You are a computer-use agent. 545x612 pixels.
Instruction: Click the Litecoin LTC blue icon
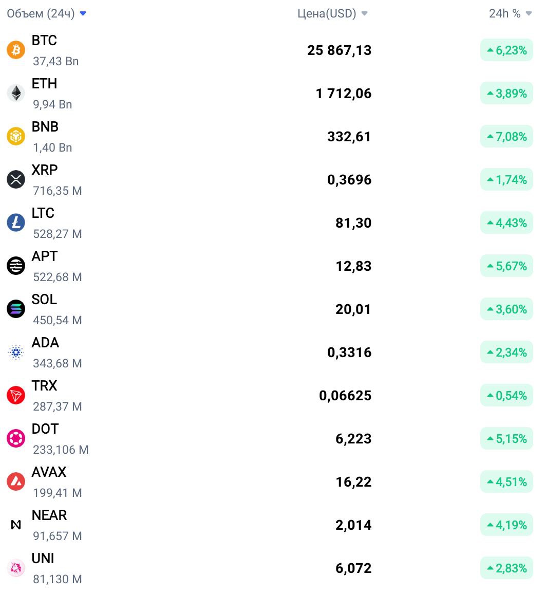(16, 222)
